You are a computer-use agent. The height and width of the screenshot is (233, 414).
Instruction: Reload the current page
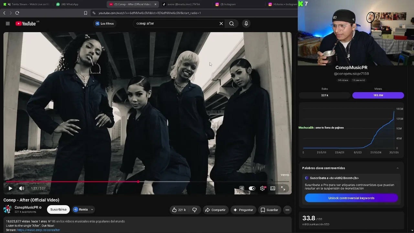pos(17,13)
